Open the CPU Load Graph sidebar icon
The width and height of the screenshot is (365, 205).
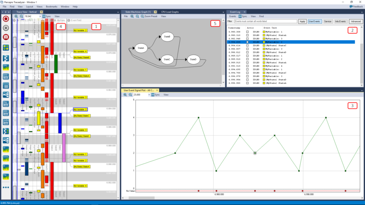pyautogui.click(x=6, y=67)
